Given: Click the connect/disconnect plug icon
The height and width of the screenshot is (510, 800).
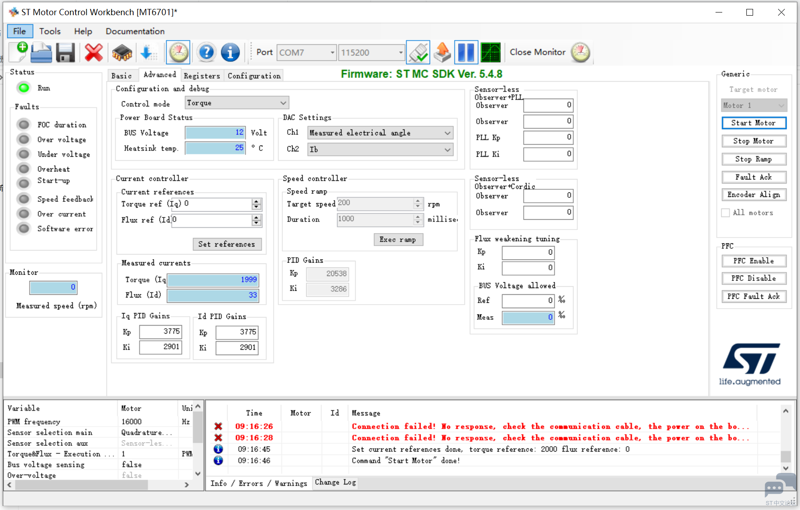Looking at the screenshot, I should [418, 52].
